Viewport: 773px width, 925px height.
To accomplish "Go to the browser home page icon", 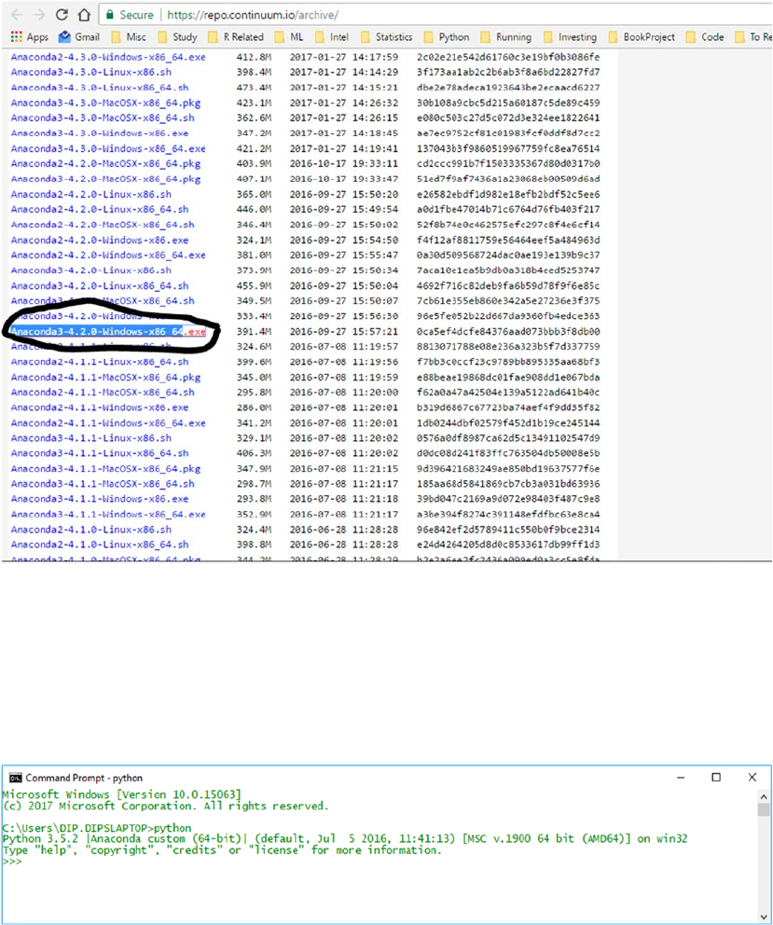I will click(x=84, y=14).
